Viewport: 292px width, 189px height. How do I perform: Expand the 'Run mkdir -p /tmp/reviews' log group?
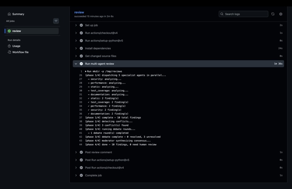(104, 71)
